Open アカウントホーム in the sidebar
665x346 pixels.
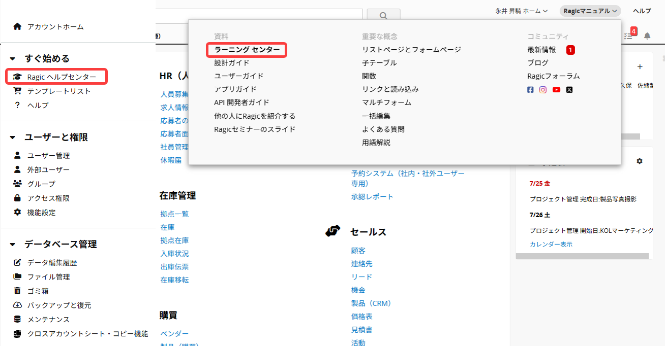point(55,26)
